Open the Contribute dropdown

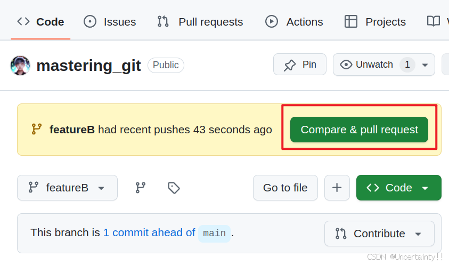coord(379,234)
